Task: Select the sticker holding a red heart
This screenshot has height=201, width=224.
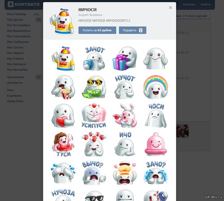Action: (63, 116)
